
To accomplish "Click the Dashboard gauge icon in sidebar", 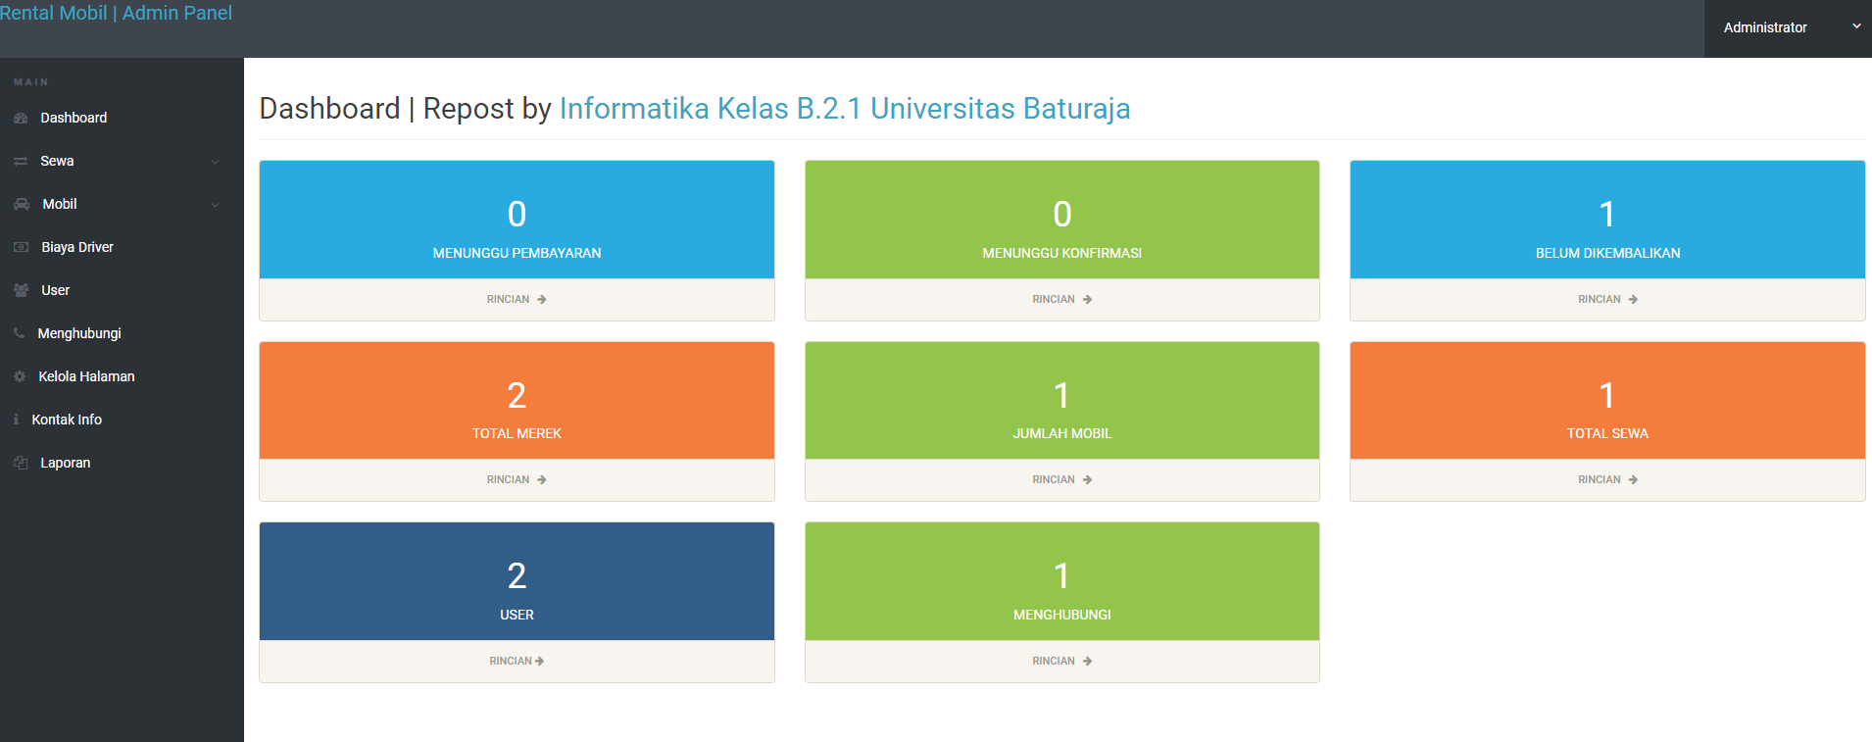I will tap(21, 118).
